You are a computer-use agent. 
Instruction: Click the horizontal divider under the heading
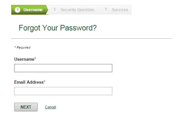click(x=91, y=39)
